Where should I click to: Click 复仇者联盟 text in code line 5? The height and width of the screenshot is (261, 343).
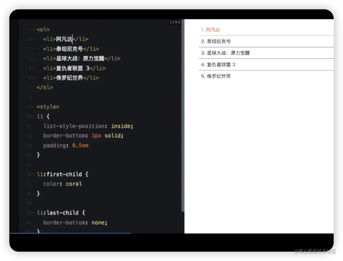pos(69,68)
